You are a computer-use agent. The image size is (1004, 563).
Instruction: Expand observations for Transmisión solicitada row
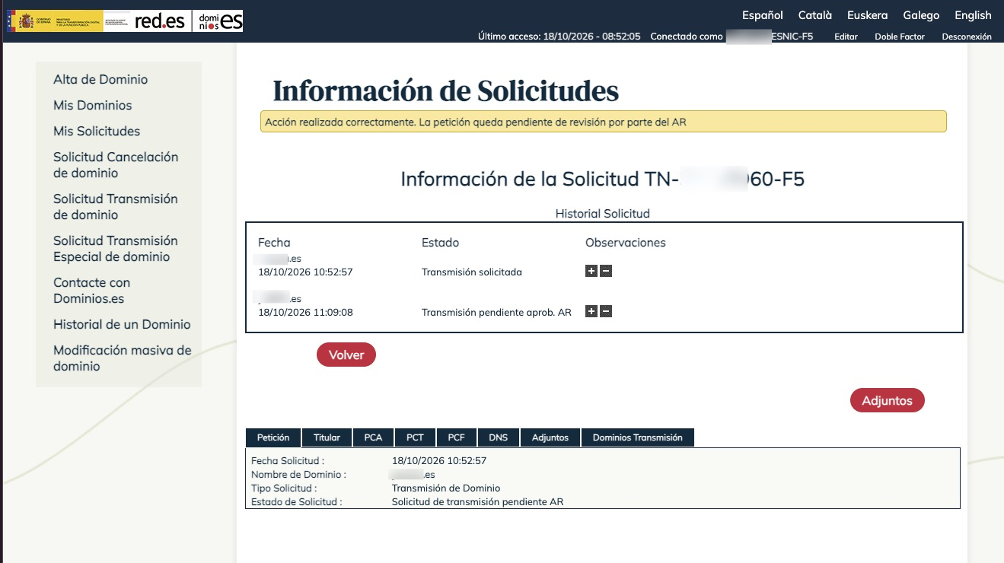click(x=591, y=271)
